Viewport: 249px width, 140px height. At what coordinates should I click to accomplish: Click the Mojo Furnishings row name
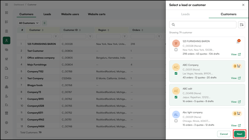pos(37,65)
